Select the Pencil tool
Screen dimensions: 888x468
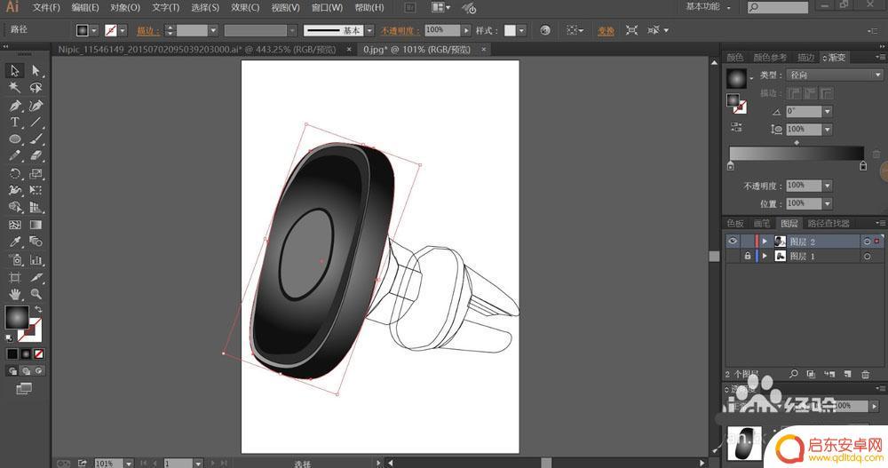15,155
